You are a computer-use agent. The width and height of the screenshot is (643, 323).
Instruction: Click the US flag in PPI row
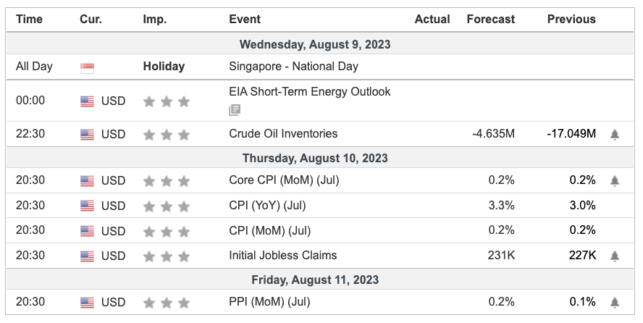[88, 302]
